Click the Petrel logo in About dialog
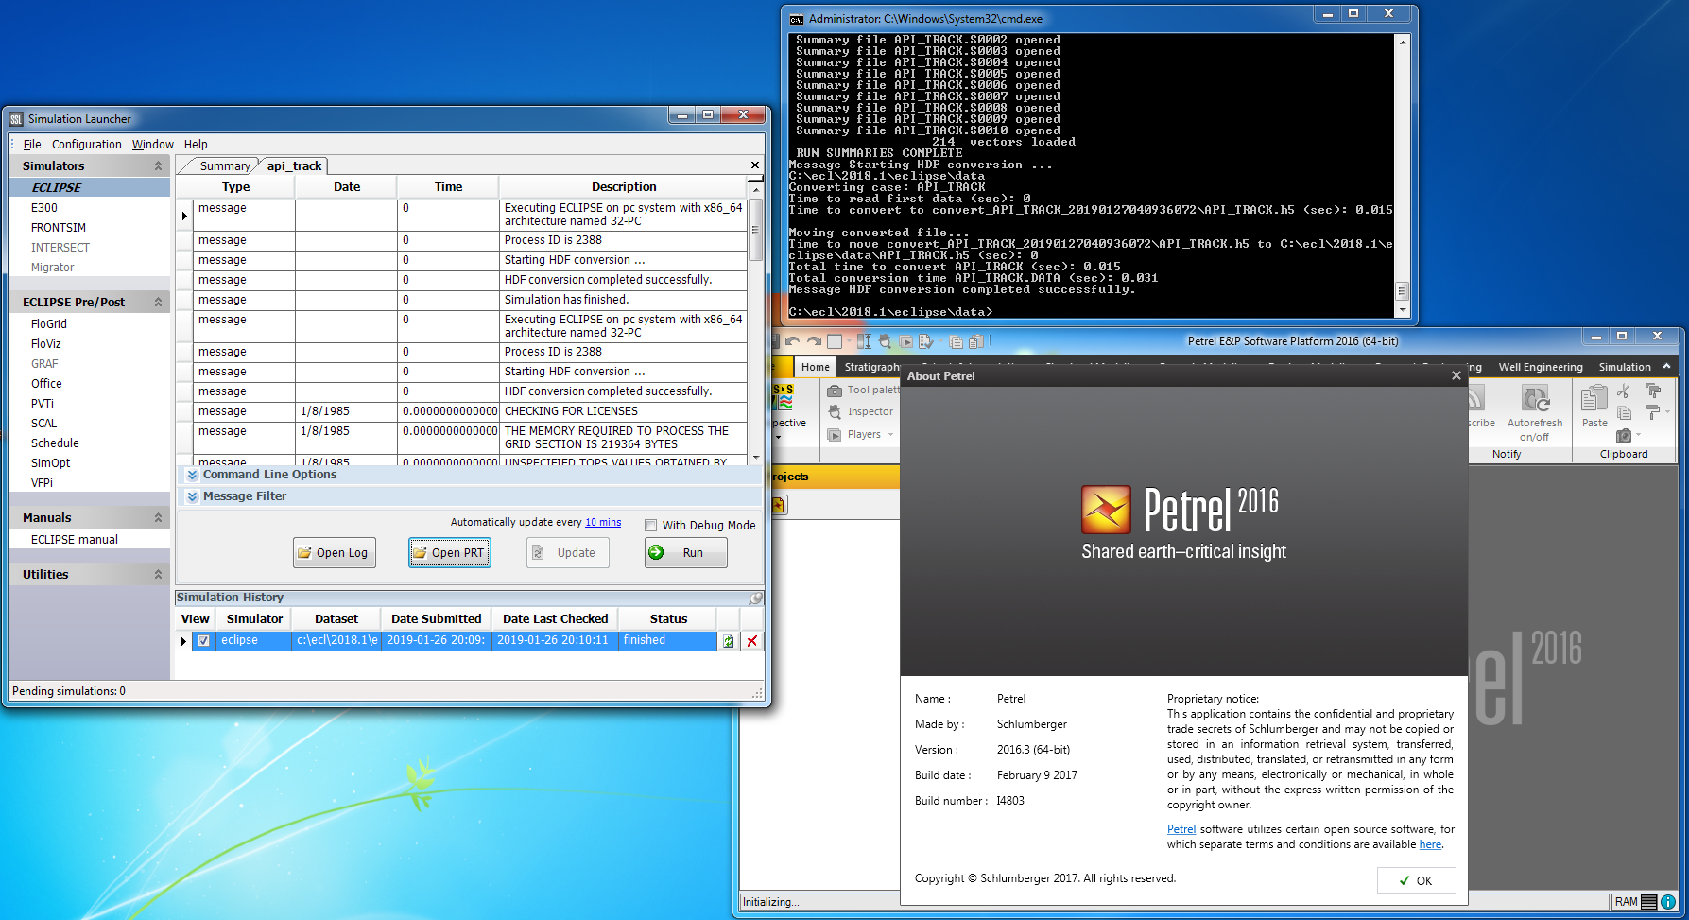The height and width of the screenshot is (920, 1689). click(x=1106, y=510)
